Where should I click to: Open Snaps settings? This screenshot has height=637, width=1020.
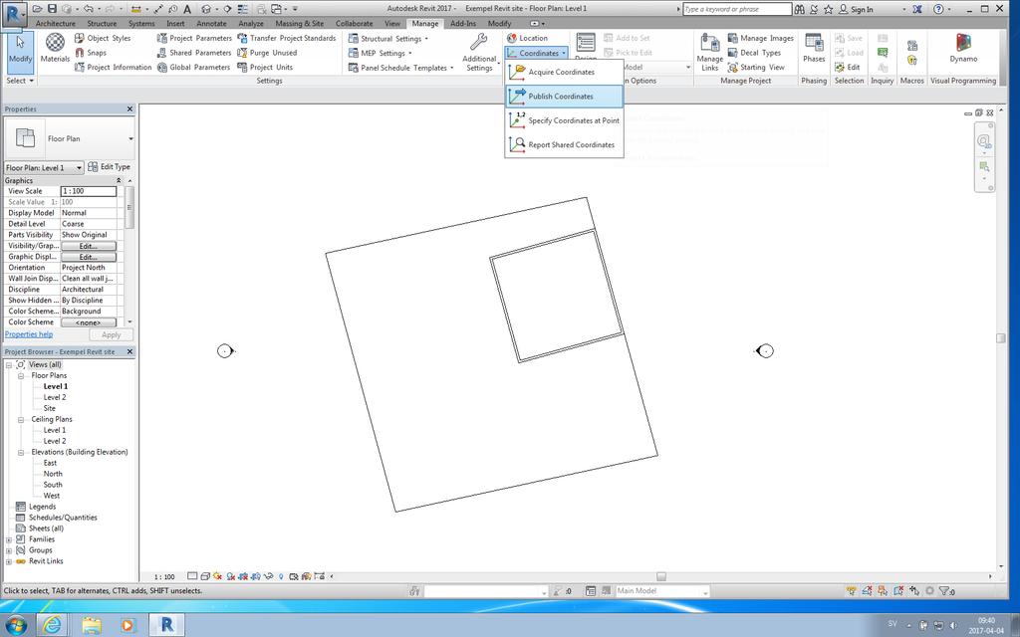point(90,53)
